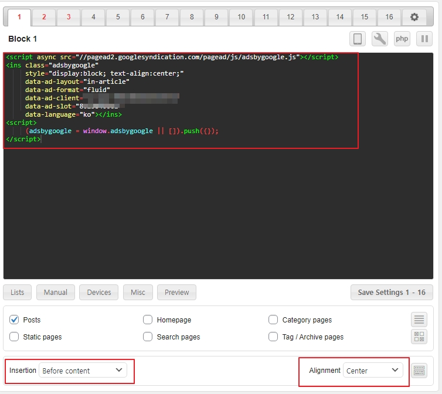The width and height of the screenshot is (442, 394).
Task: Switch to block tab 12
Action: pos(290,17)
